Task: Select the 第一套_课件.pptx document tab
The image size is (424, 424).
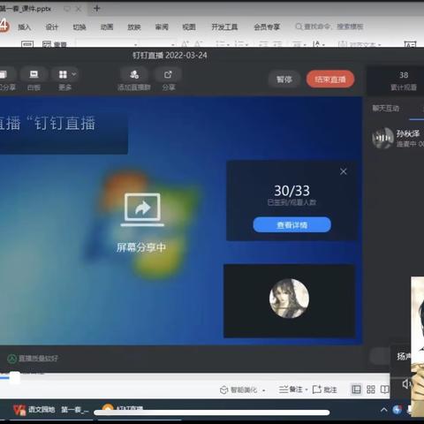Action: tap(26, 9)
